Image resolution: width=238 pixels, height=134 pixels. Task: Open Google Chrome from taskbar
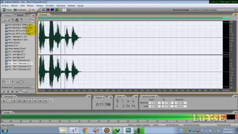(85, 130)
